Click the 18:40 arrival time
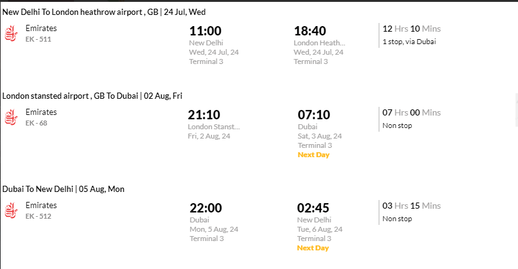 (310, 31)
